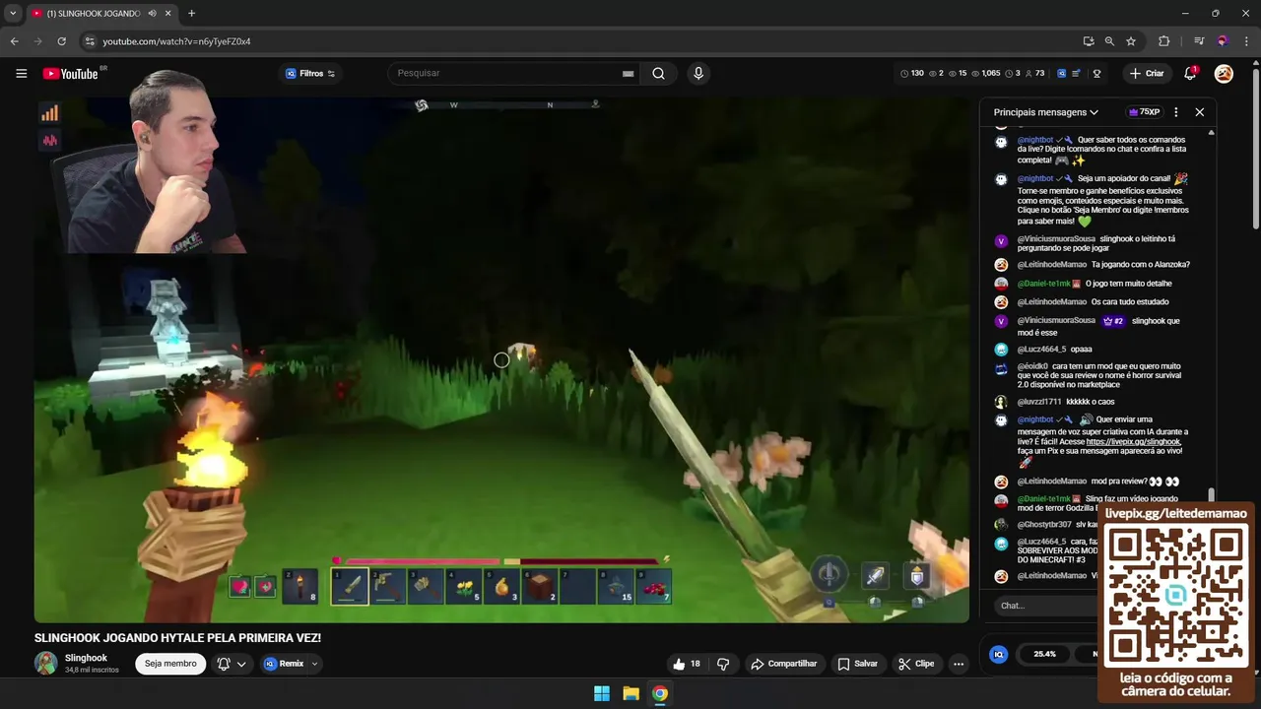1261x709 pixels.
Task: Click the Slinghook channel avatar
Action: [x=45, y=663]
